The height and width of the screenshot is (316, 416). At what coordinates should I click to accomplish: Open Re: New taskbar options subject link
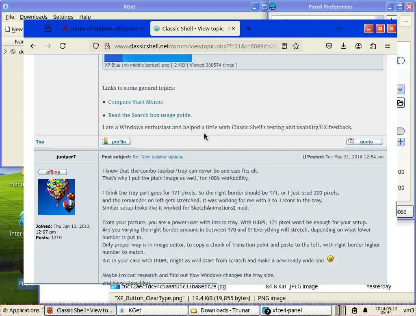pyautogui.click(x=158, y=157)
